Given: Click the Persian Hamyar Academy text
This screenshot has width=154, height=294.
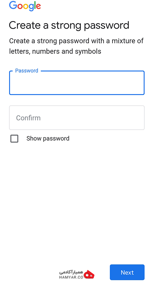Looking at the screenshot, I should click(x=71, y=272).
